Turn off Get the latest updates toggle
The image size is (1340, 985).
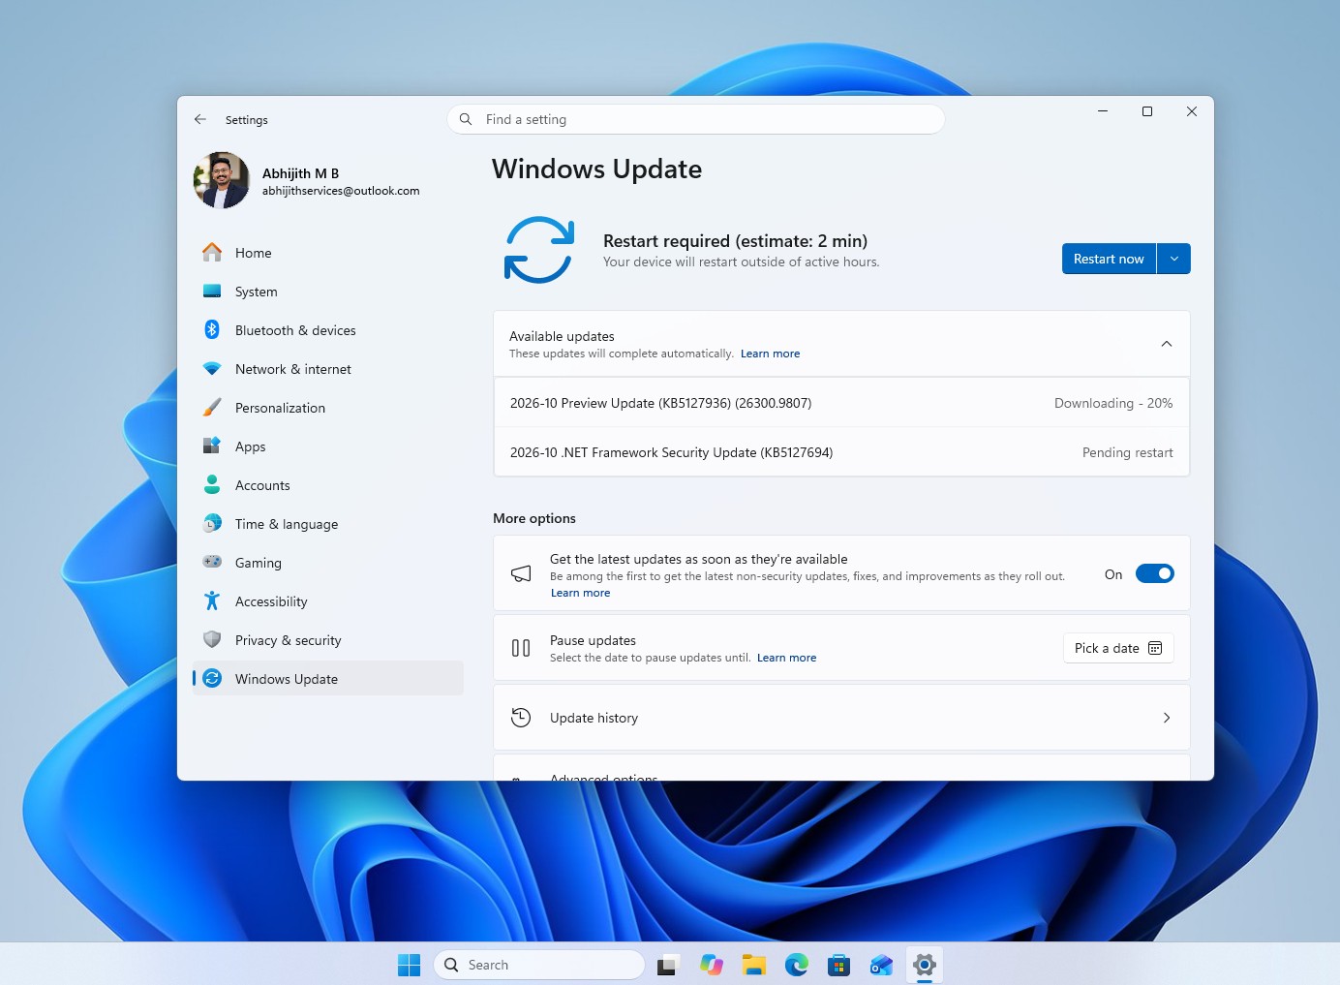coord(1154,573)
